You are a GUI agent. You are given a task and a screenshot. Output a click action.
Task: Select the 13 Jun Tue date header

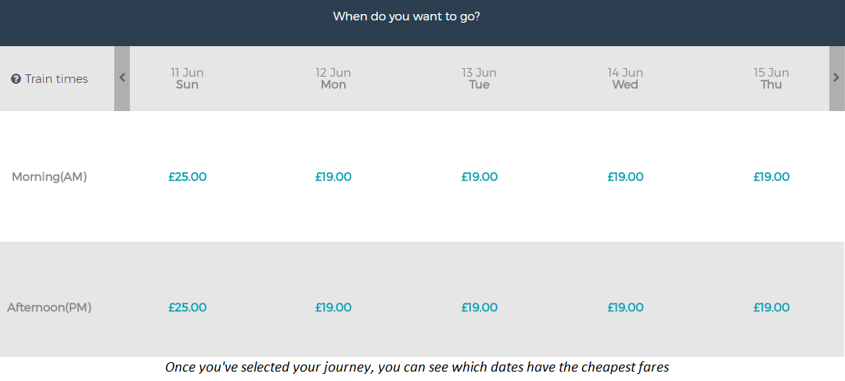479,79
